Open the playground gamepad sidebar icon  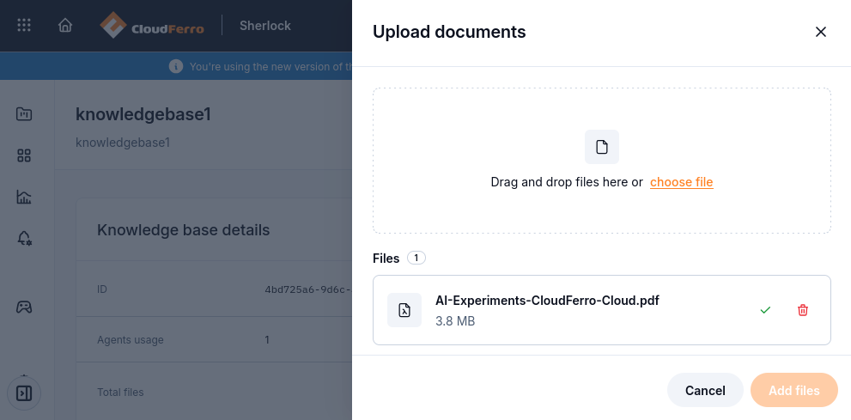[x=24, y=307]
